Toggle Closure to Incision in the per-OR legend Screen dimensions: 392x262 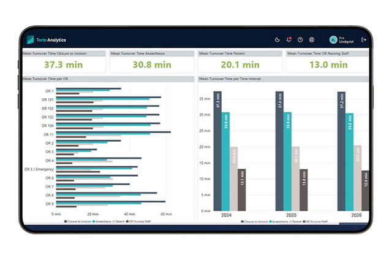coord(78,222)
